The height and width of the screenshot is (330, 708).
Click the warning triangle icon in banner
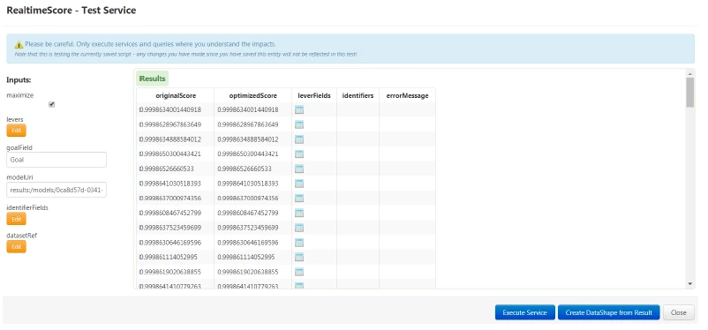click(x=19, y=45)
